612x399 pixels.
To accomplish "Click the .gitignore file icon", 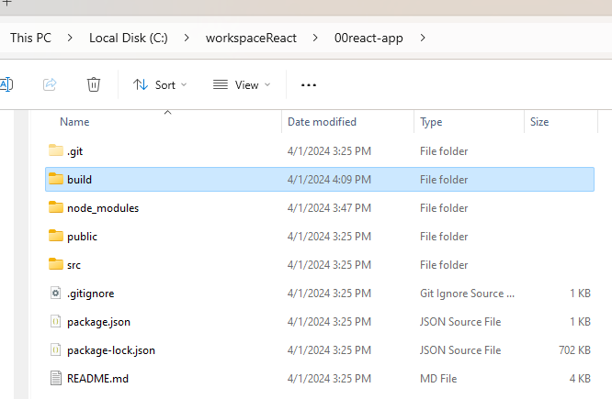I will tap(56, 293).
